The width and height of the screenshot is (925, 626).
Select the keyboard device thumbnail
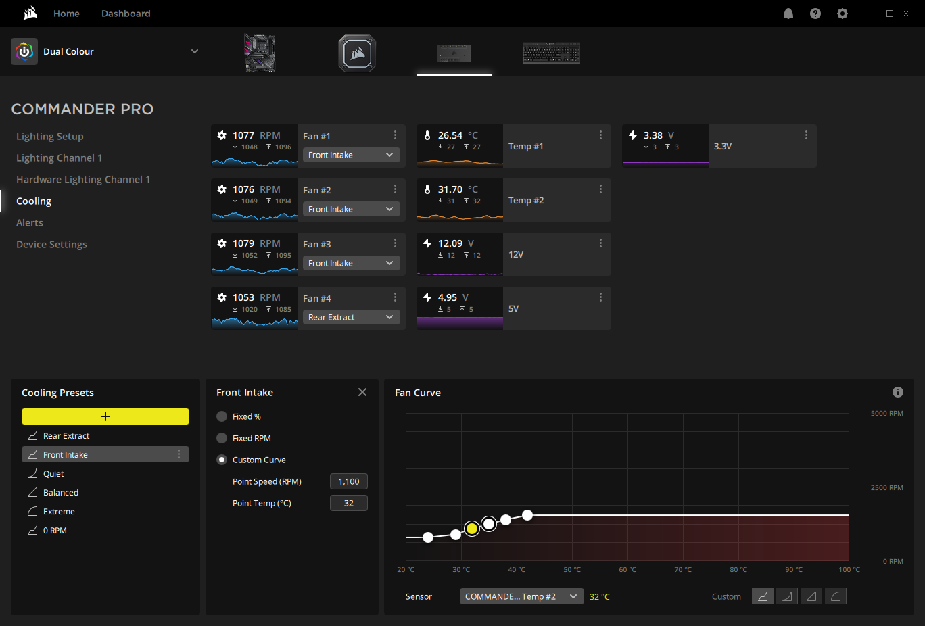point(552,53)
